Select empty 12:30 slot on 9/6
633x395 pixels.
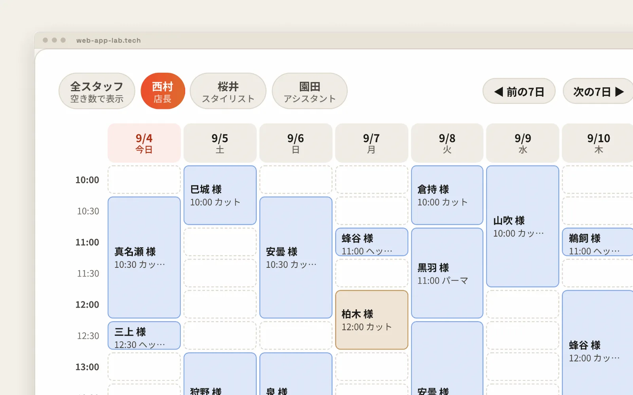pos(296,336)
